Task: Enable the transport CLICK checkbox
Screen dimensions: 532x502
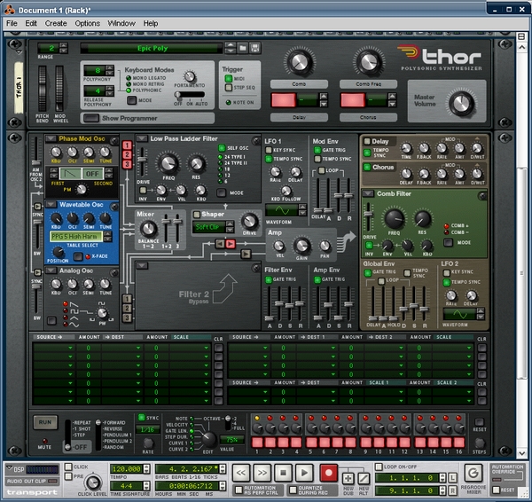Action: coord(68,467)
